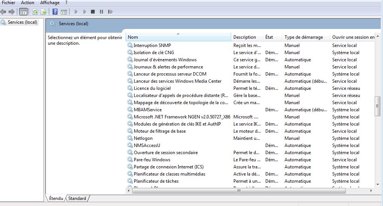Click the Export list toolbar icon

click(44, 12)
